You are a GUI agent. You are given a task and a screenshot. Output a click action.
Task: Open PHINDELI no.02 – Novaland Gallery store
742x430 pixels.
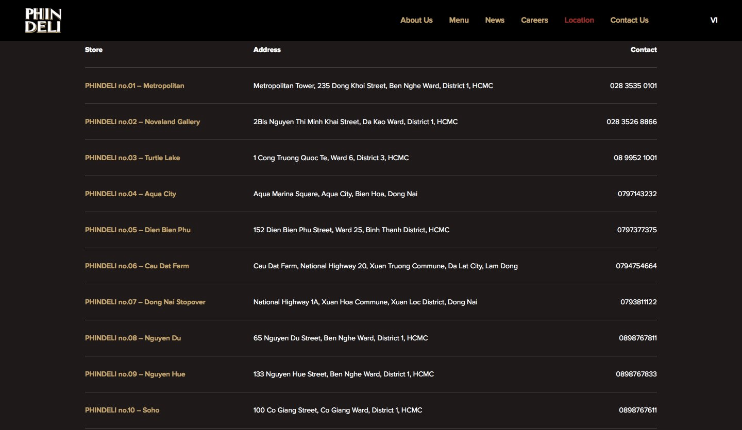(x=142, y=122)
